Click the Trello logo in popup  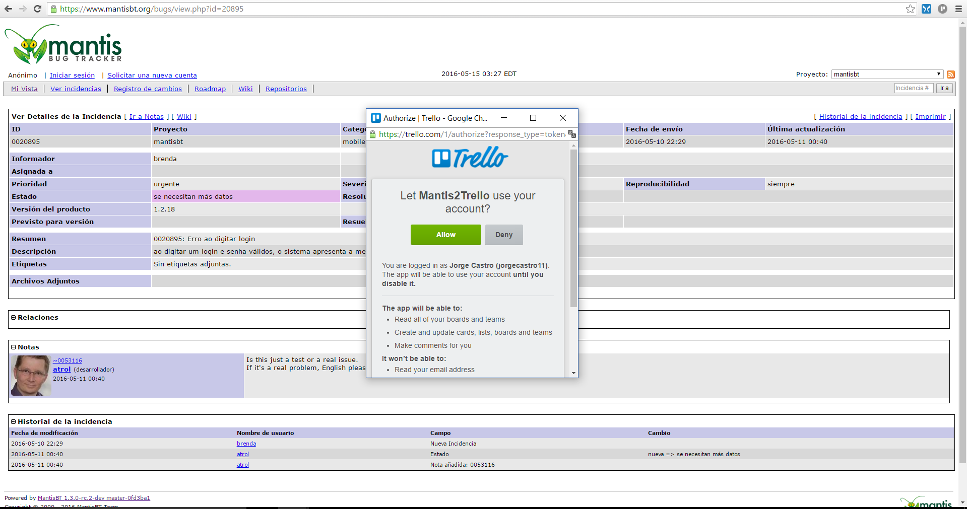[470, 158]
